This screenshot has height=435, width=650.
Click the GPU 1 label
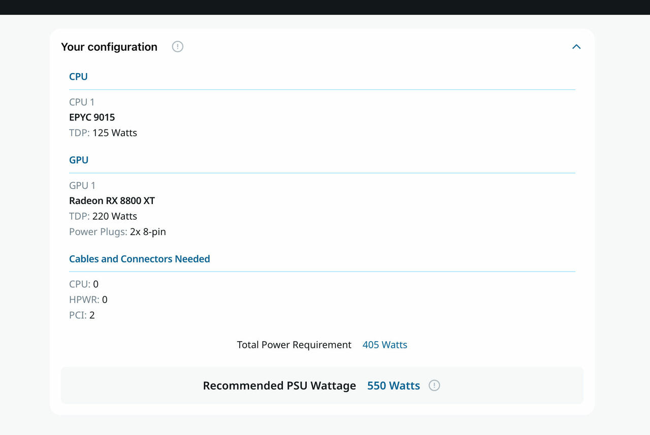click(x=82, y=185)
